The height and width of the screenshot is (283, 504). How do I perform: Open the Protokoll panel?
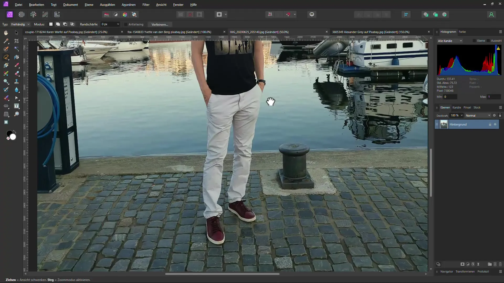(x=483, y=271)
